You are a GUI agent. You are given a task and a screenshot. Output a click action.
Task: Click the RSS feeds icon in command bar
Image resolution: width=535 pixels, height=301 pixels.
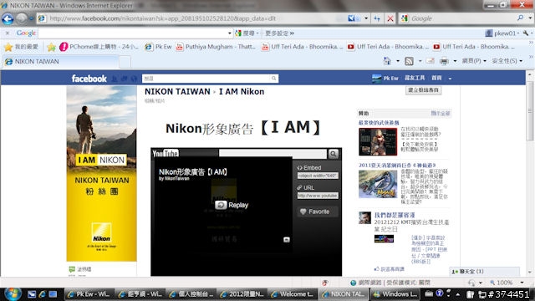[x=409, y=61]
